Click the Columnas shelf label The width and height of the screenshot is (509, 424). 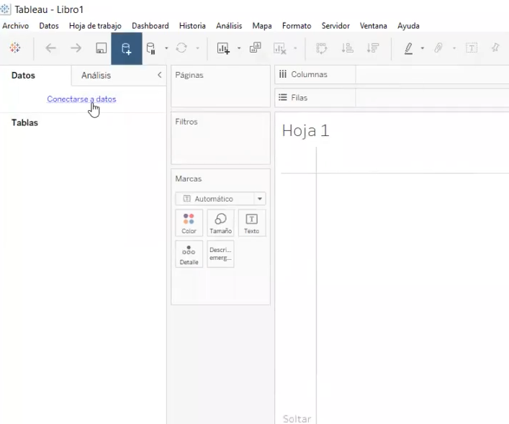pyautogui.click(x=309, y=74)
